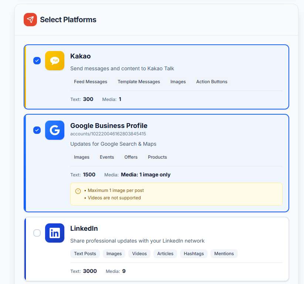
Task: Click the Products tag under Google Business Profile
Action: pyautogui.click(x=157, y=157)
